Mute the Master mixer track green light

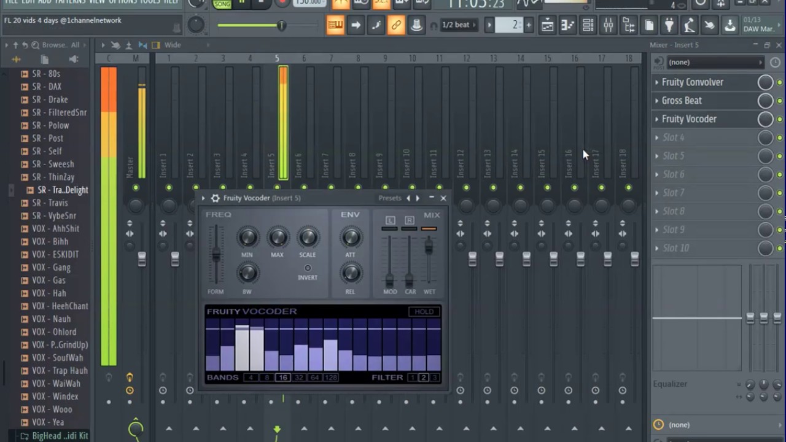(x=136, y=187)
